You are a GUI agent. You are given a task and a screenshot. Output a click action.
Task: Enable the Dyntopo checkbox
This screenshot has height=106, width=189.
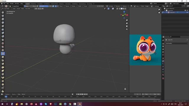pos(107,6)
